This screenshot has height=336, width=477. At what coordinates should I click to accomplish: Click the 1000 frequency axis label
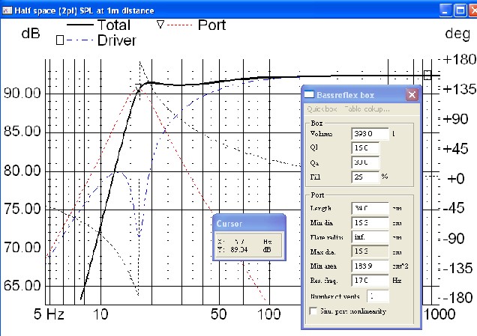point(439,314)
